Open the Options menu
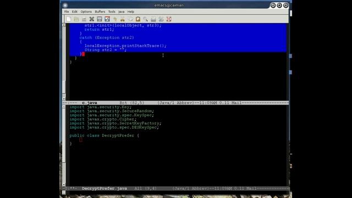This screenshot has width=352, height=198. coord(86,12)
